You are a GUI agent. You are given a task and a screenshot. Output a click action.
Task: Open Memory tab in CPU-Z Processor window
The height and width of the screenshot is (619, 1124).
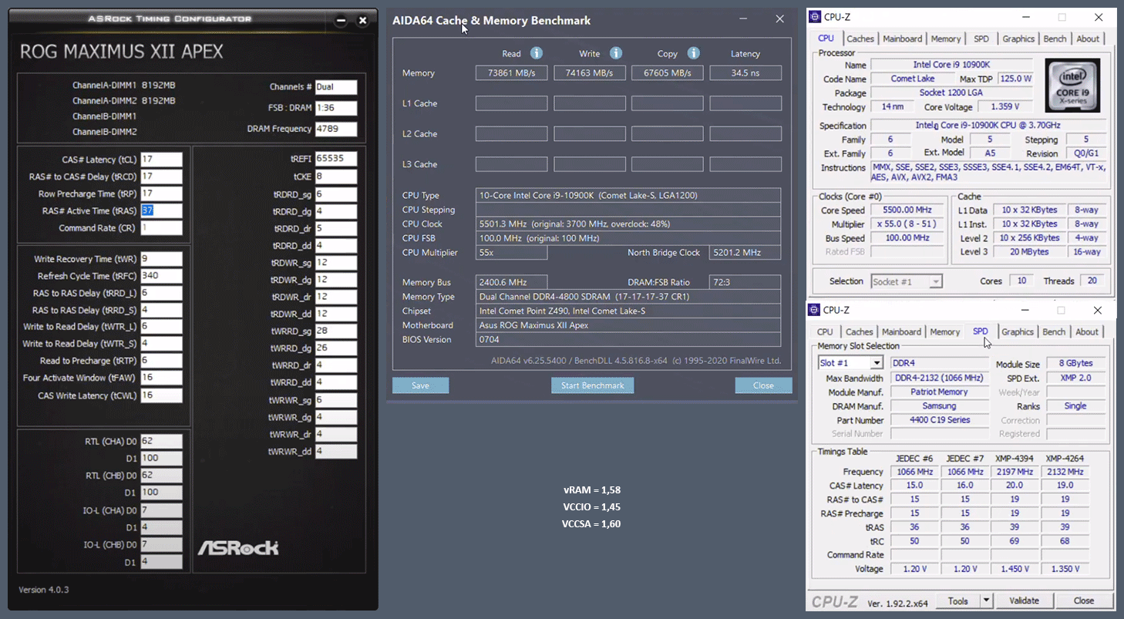pyautogui.click(x=946, y=39)
